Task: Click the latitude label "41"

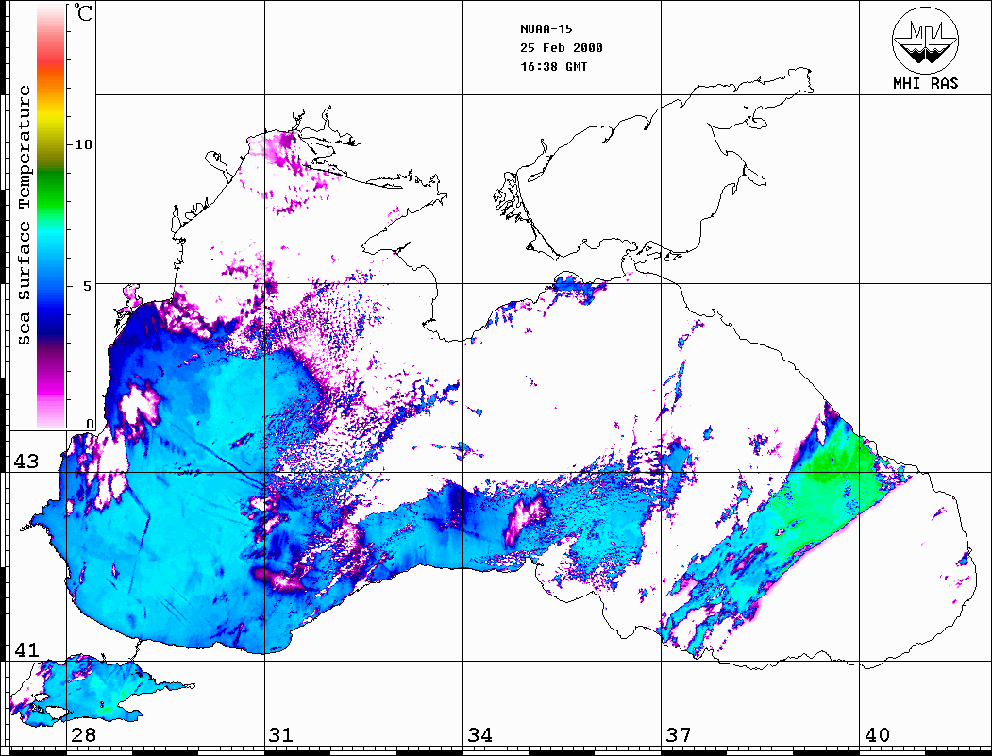Action: 26,649
